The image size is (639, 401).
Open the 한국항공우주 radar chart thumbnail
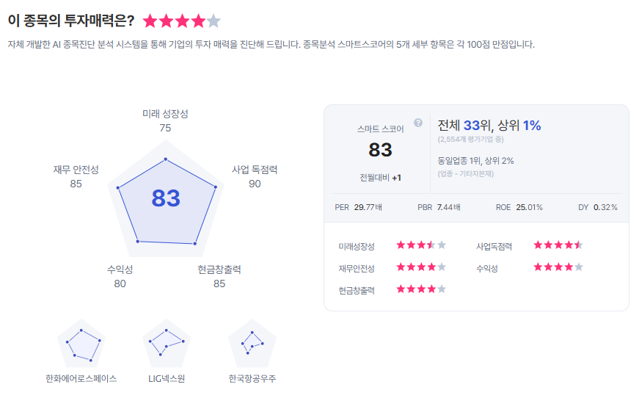click(252, 344)
